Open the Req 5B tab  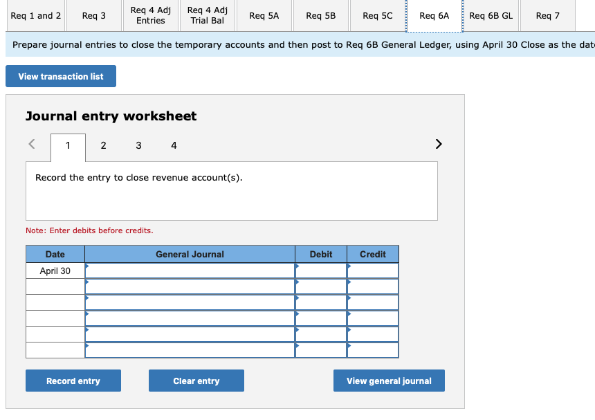click(320, 16)
